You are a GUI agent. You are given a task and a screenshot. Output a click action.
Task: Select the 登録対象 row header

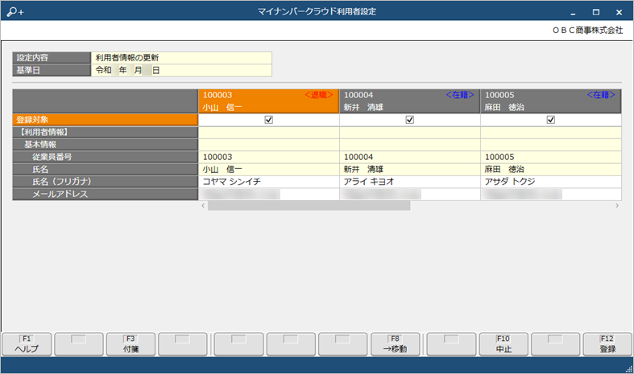click(x=105, y=120)
